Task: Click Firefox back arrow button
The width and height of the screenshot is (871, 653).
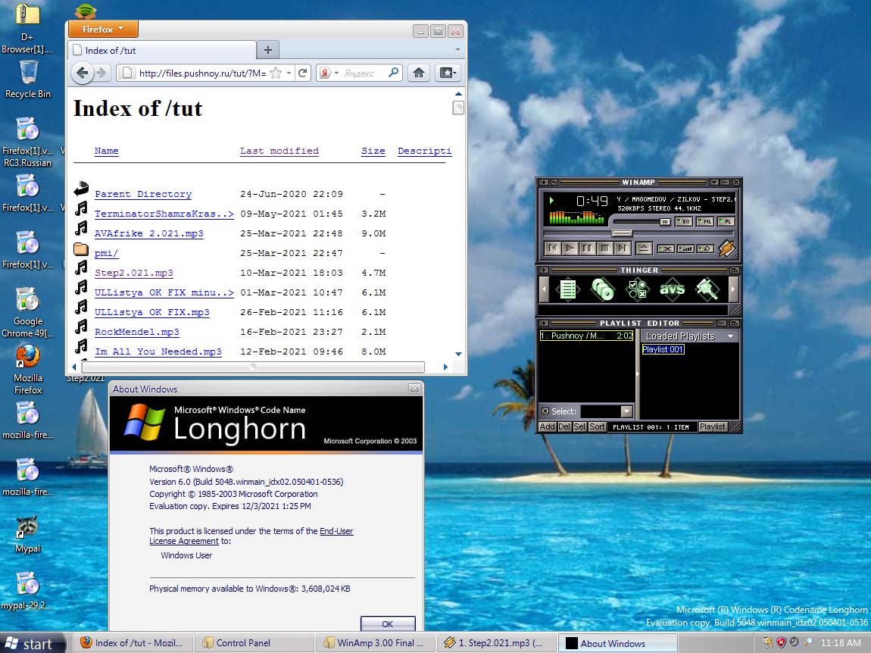Action: (83, 73)
